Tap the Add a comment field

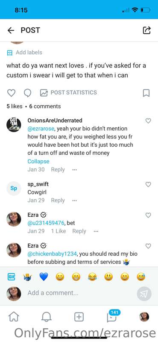point(81,293)
